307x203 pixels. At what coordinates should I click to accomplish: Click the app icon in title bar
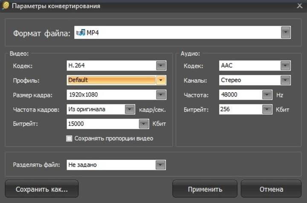6,6
